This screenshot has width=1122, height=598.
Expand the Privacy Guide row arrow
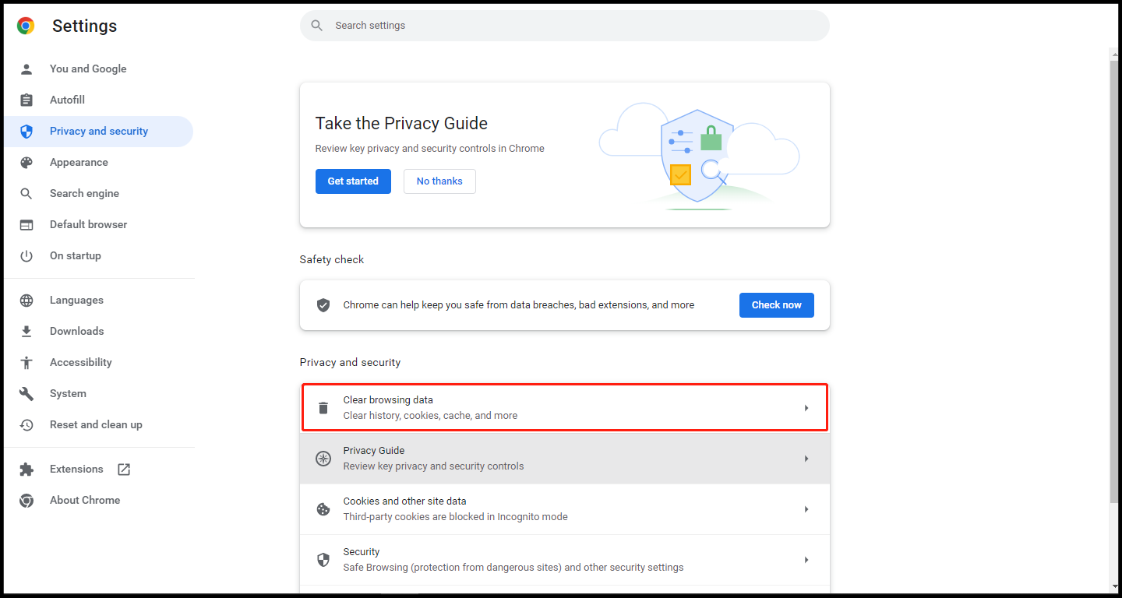[x=806, y=459]
